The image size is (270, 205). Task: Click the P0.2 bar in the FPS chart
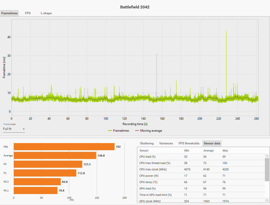click(37, 182)
